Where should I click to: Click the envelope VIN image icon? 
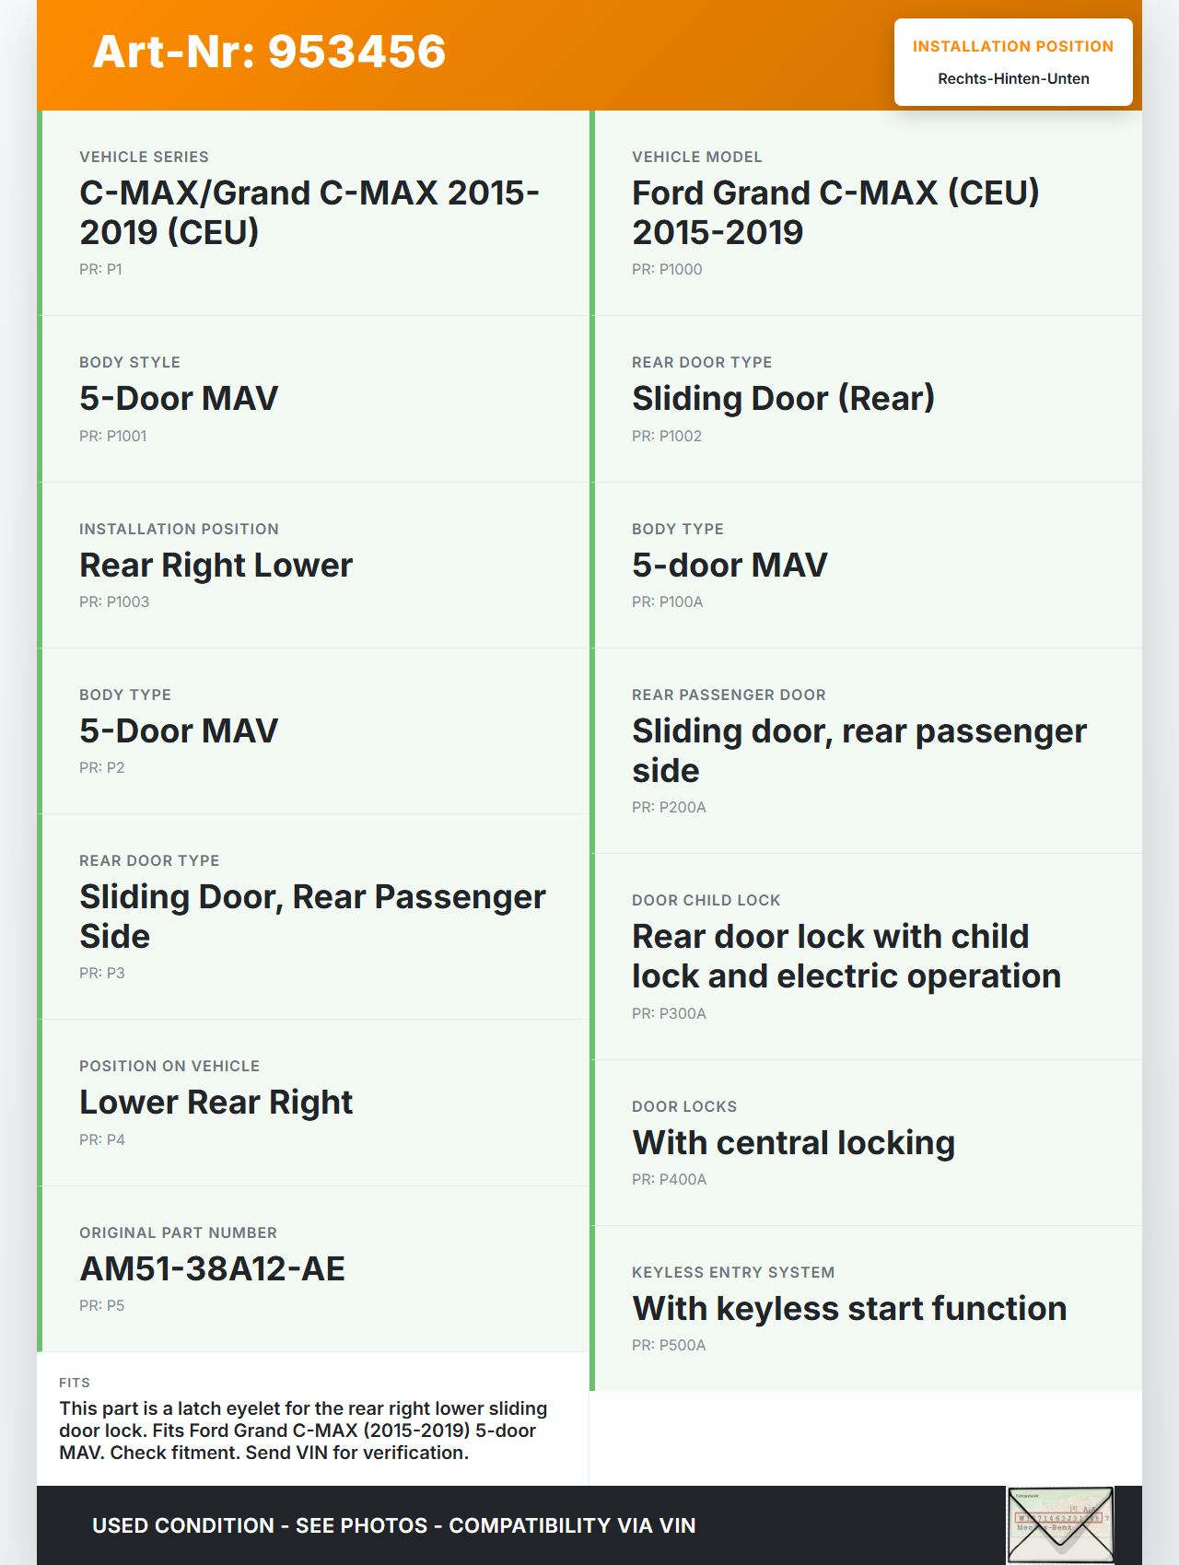[x=1060, y=1524]
